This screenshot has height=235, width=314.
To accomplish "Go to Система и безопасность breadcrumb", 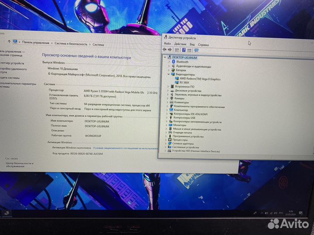I will click(71, 44).
